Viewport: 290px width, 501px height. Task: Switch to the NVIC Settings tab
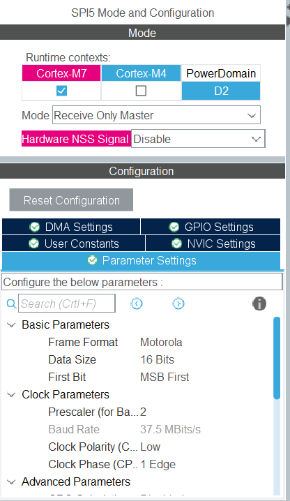tap(213, 244)
